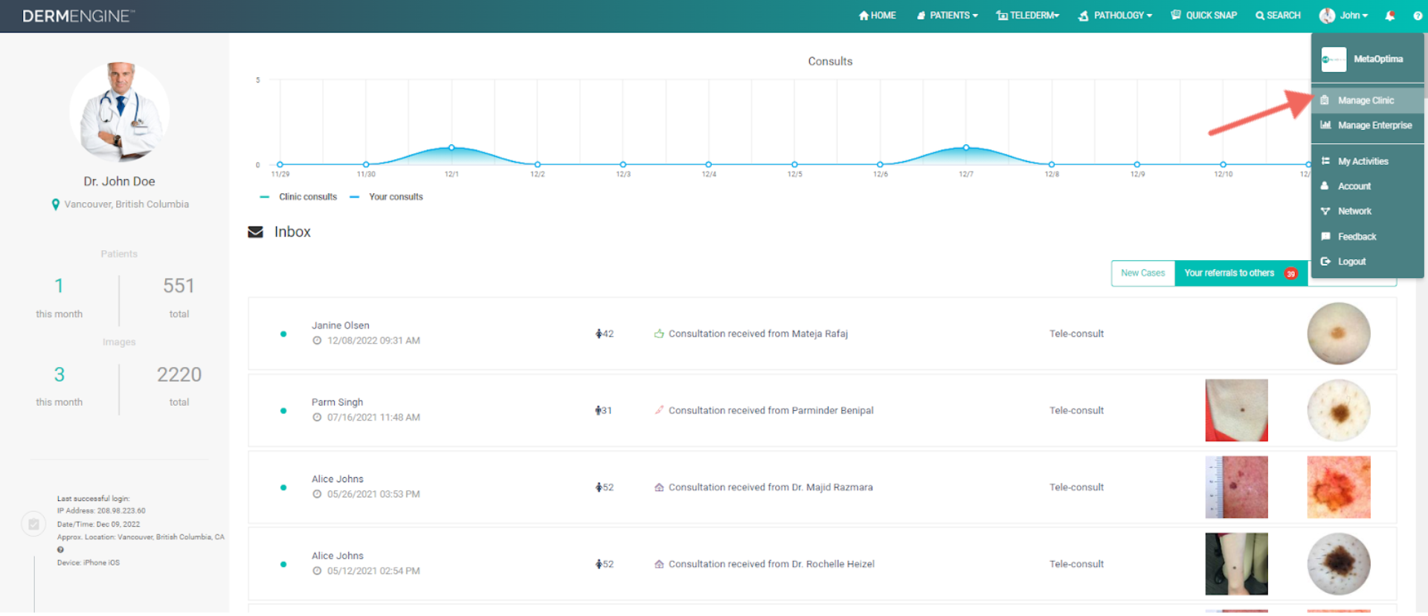Open Your referrals to others tab
1428x616 pixels.
pos(1241,273)
